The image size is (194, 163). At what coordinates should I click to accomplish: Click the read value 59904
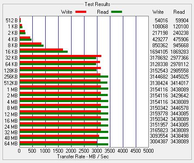[182, 21]
